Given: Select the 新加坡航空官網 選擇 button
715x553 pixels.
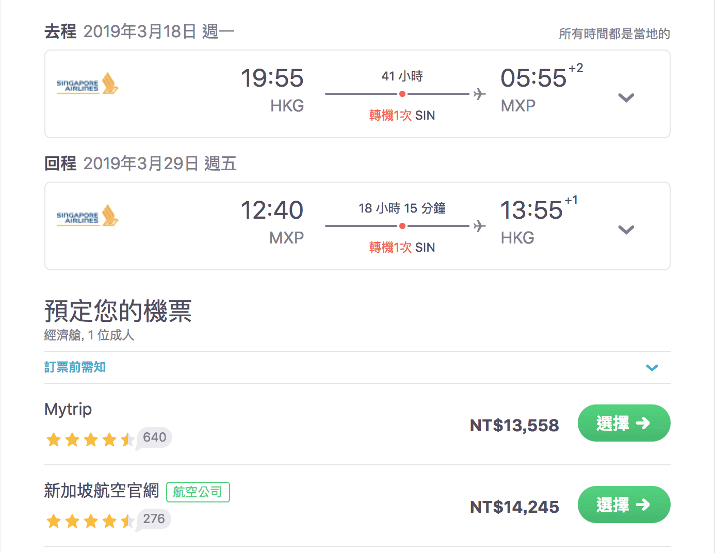Looking at the screenshot, I should [624, 505].
